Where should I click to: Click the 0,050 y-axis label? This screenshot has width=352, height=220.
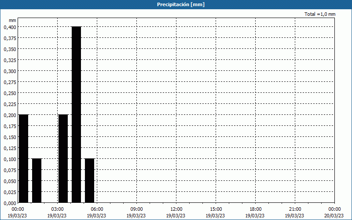[x=10, y=181]
